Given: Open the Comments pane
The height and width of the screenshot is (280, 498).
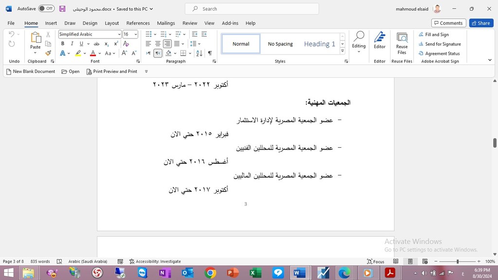Looking at the screenshot, I should (448, 23).
